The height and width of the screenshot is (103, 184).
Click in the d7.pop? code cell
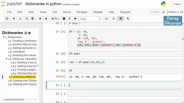pos(125,54)
